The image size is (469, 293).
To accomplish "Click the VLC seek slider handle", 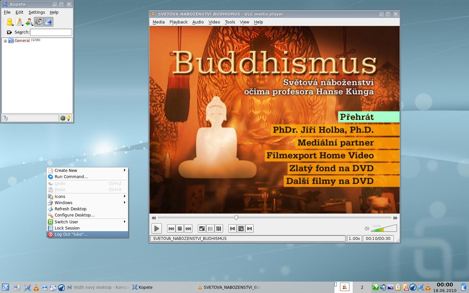I will (236, 217).
